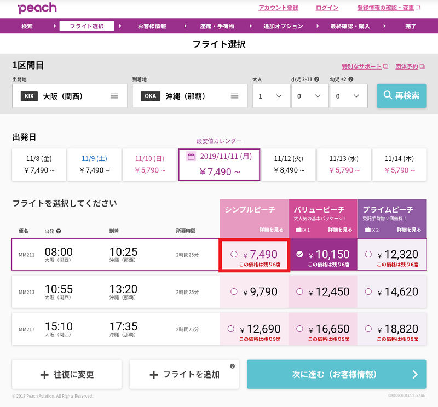Go to the 最終確認・購入 step
The width and height of the screenshot is (438, 407).
350,26
